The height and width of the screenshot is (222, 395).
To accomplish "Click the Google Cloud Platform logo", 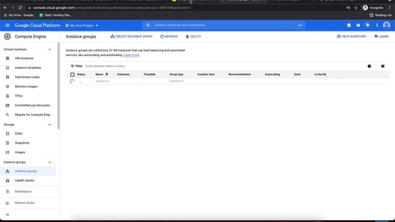I will coord(37,25).
